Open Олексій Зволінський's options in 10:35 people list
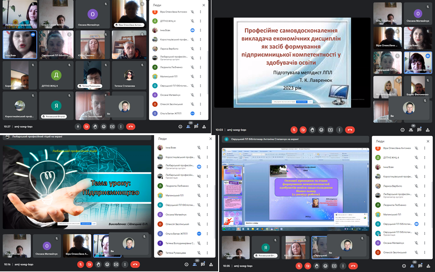This screenshot has height=272, width=435. pyautogui.click(x=424, y=252)
